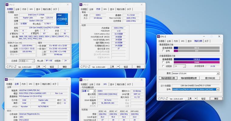This screenshot has width=231, height=121.
Task: Click 工具 button in processor window
Action: point(38,67)
